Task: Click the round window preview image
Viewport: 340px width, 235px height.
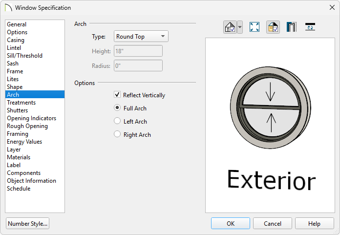Action: pos(271,107)
